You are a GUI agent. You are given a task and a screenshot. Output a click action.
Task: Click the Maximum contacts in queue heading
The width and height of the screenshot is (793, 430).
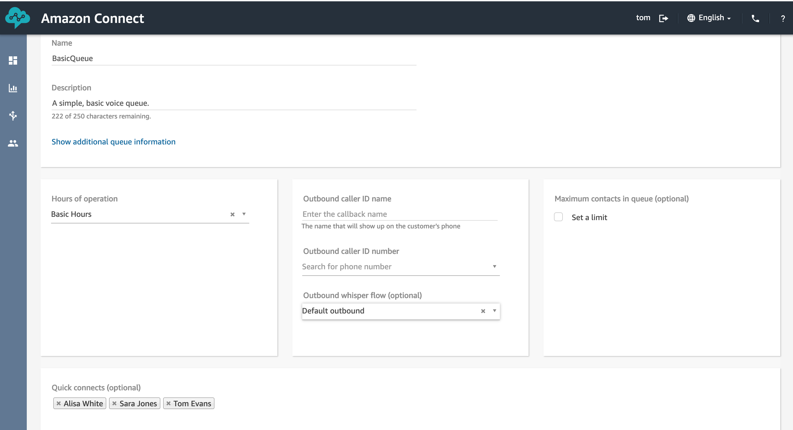622,199
